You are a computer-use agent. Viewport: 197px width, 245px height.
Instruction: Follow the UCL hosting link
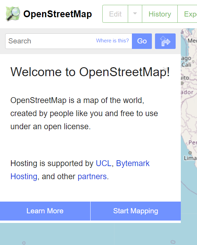click(x=104, y=163)
